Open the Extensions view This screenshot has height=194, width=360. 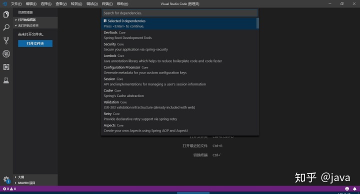pos(6,67)
